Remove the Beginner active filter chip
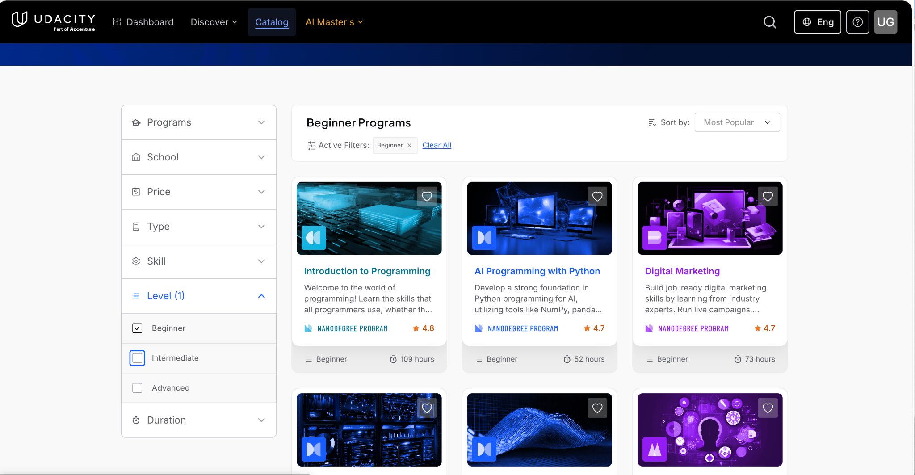This screenshot has height=475, width=915. (409, 145)
